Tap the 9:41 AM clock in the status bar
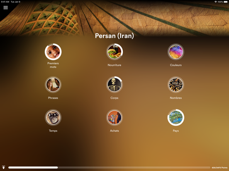The width and height of the screenshot is (229, 171). (x=5, y=2)
